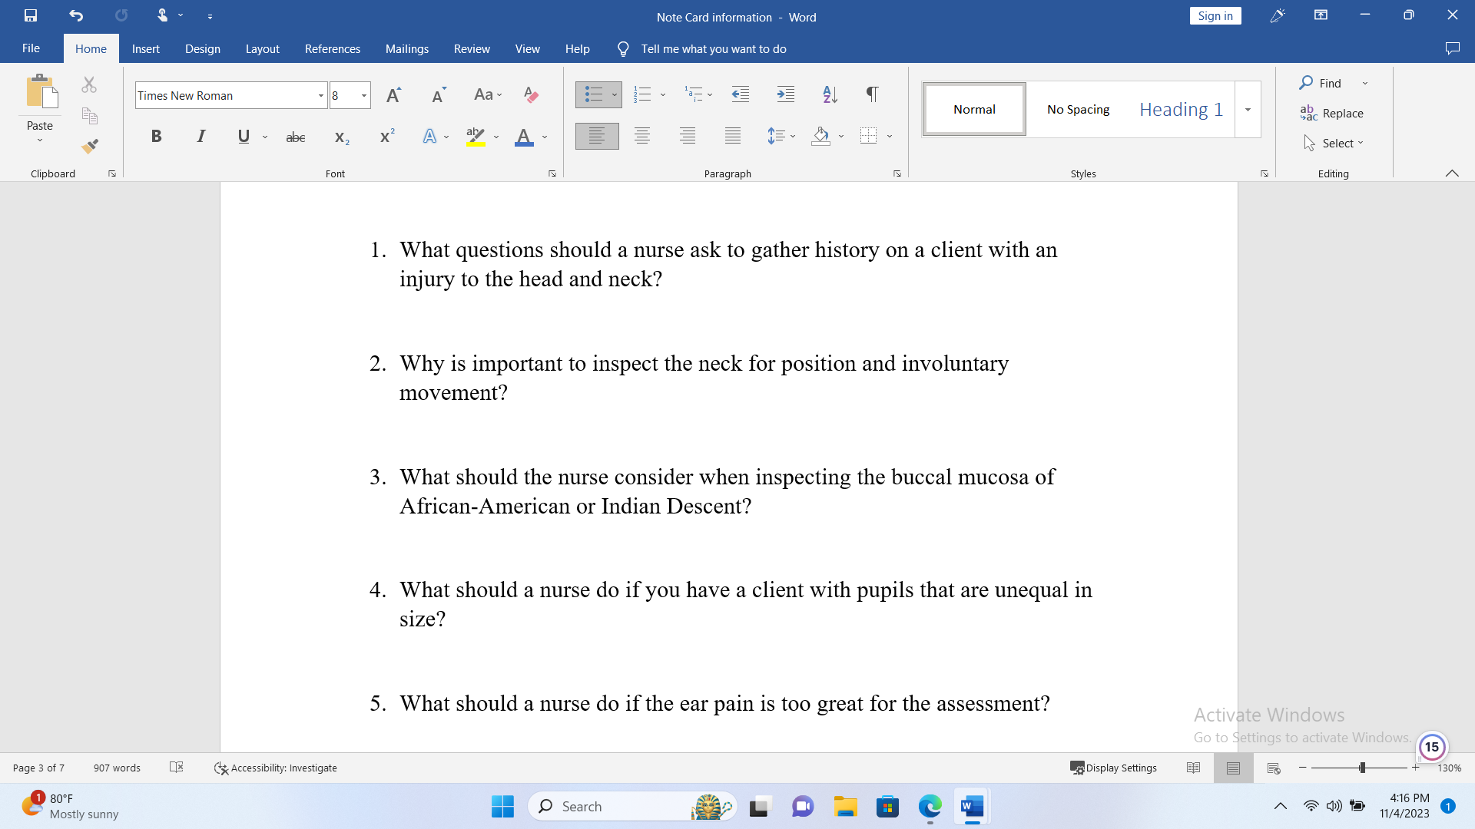Open the Font dialog launcher
The height and width of the screenshot is (829, 1475).
[x=552, y=174]
